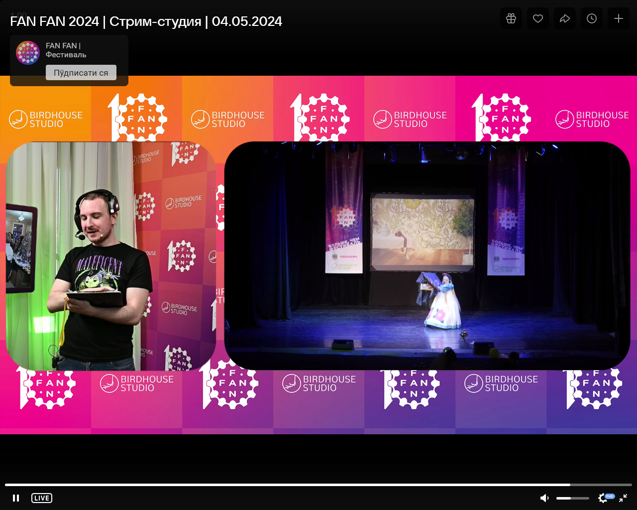Subscribe with the Підписатися button

[x=81, y=73]
